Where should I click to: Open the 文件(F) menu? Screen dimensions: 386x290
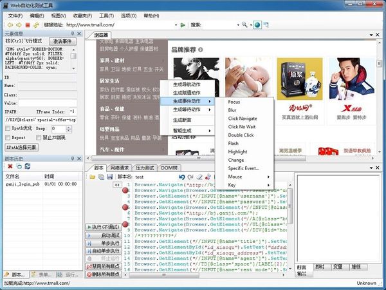(15, 15)
